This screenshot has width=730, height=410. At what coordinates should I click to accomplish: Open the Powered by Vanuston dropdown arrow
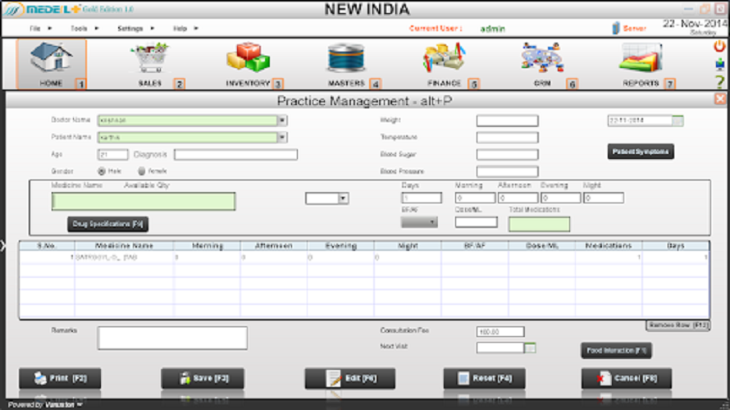(x=80, y=405)
